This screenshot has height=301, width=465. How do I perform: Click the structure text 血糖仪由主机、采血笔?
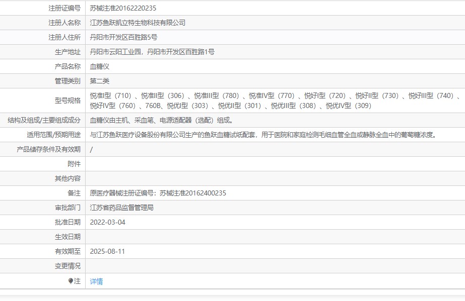(122, 120)
